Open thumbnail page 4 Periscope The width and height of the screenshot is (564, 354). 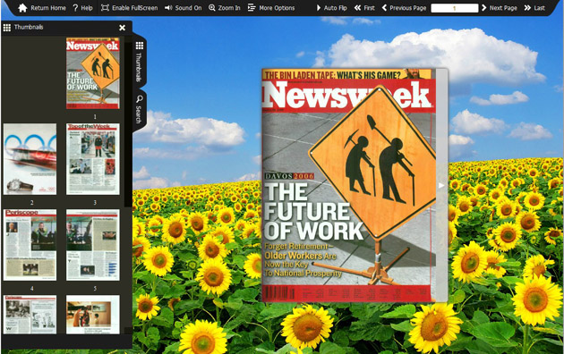(x=30, y=245)
